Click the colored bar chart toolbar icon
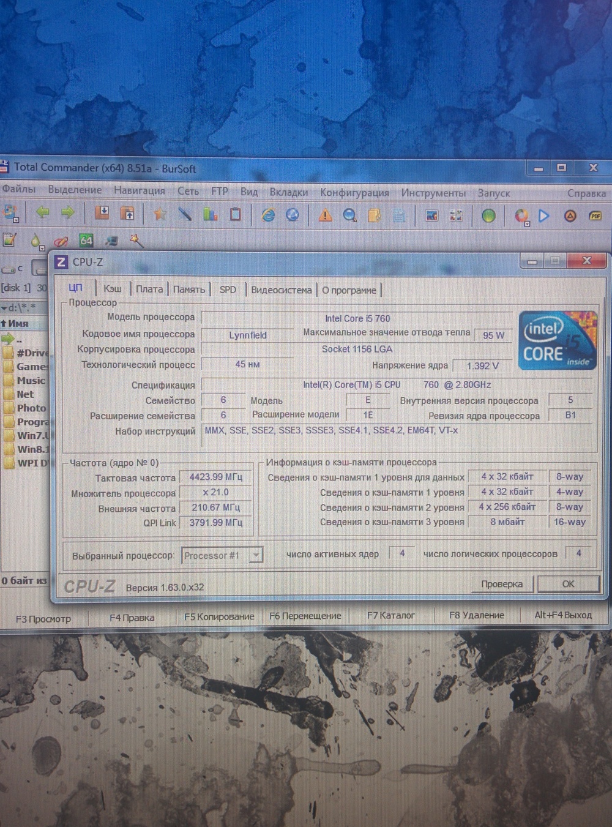Viewport: 612px width, 827px height. click(x=210, y=214)
